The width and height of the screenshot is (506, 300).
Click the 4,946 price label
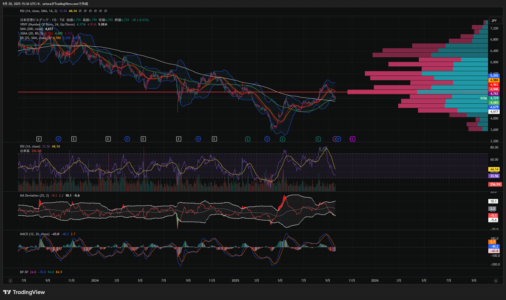(x=494, y=89)
